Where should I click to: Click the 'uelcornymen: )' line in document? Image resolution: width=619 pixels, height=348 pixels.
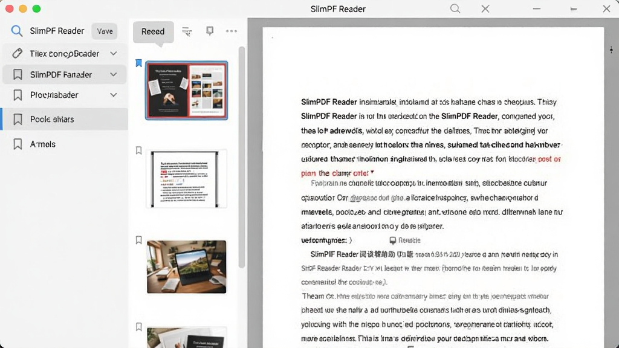[326, 240]
